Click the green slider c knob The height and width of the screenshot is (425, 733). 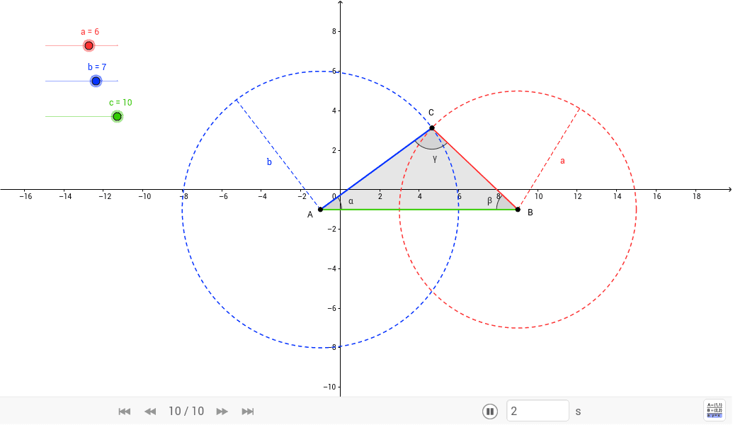(118, 116)
